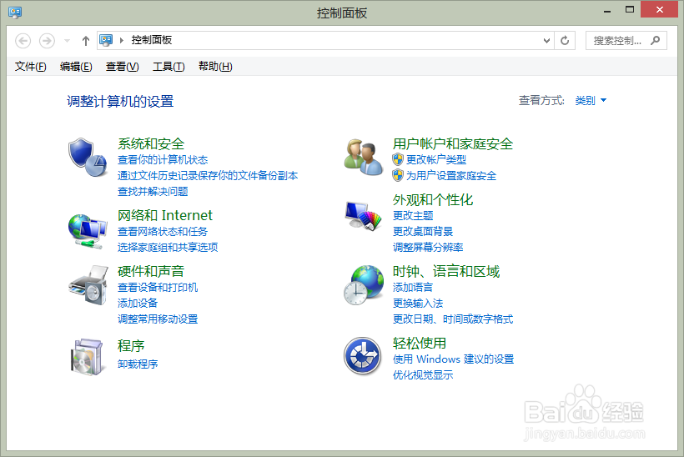Open the 用户帐户和家庭安全 people icon
The height and width of the screenshot is (457, 684).
click(x=363, y=158)
